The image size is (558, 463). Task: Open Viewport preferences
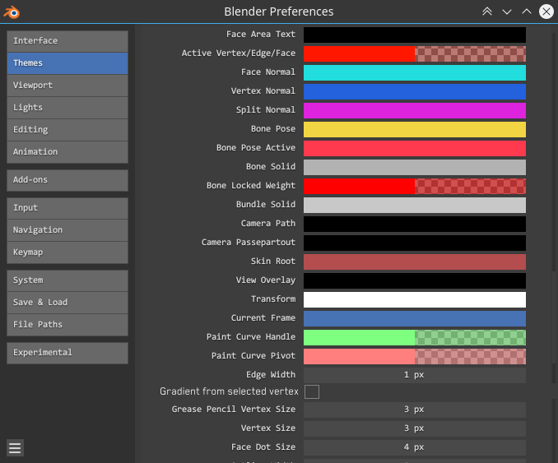click(x=67, y=86)
